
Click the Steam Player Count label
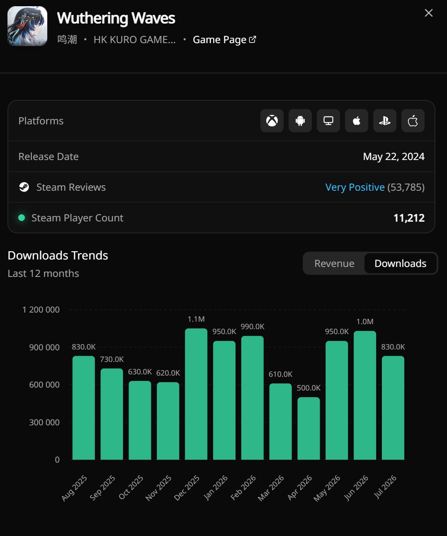[x=78, y=218]
